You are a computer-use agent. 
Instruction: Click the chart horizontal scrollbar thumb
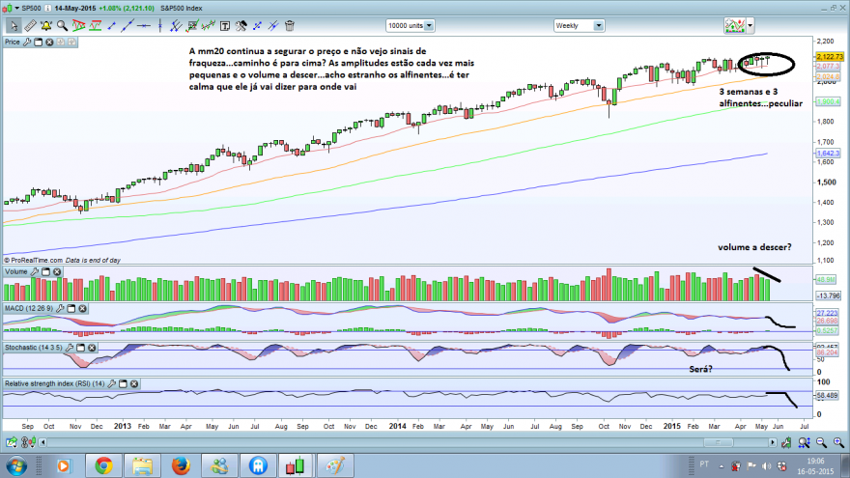click(x=719, y=443)
